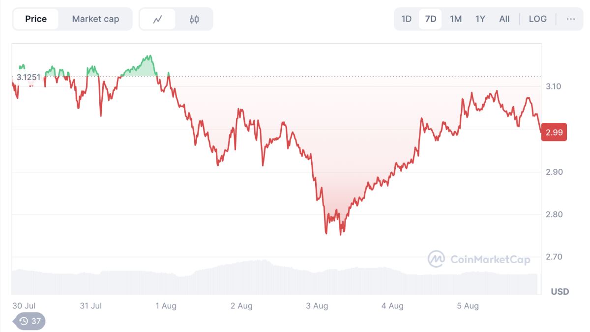Click the 3.1251 opening price label

point(29,77)
